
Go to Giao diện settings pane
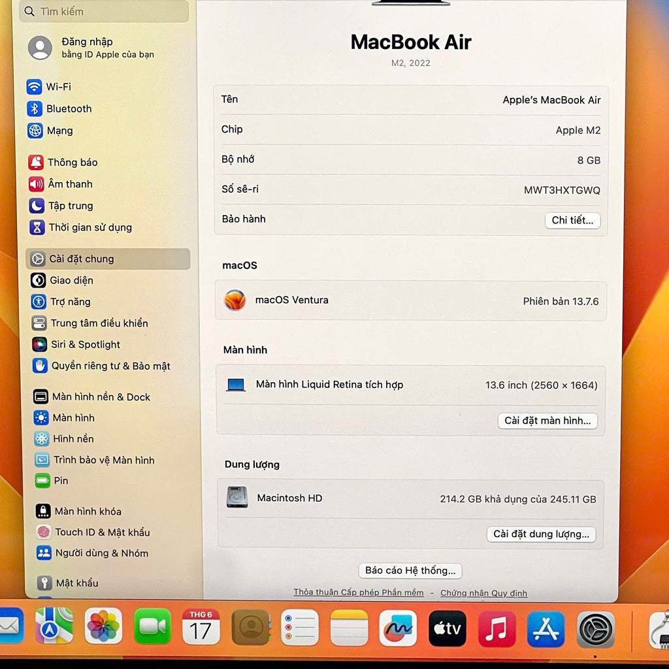(71, 280)
